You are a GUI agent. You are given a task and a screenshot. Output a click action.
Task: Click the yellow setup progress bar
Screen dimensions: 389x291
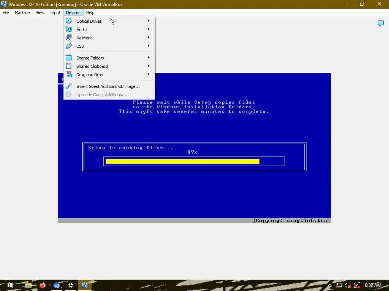coord(182,161)
